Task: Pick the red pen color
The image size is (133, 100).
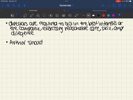Action: click(x=104, y=15)
